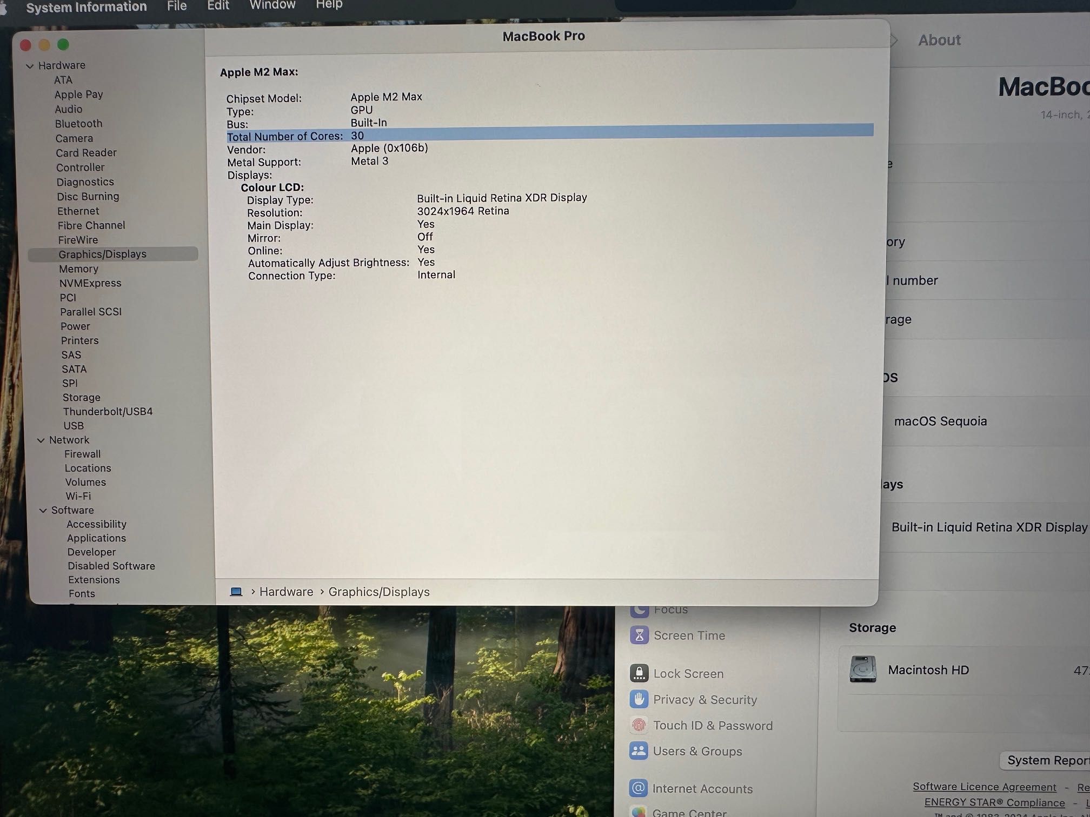
Task: Select Wi-Fi under Network
Action: pyautogui.click(x=78, y=496)
